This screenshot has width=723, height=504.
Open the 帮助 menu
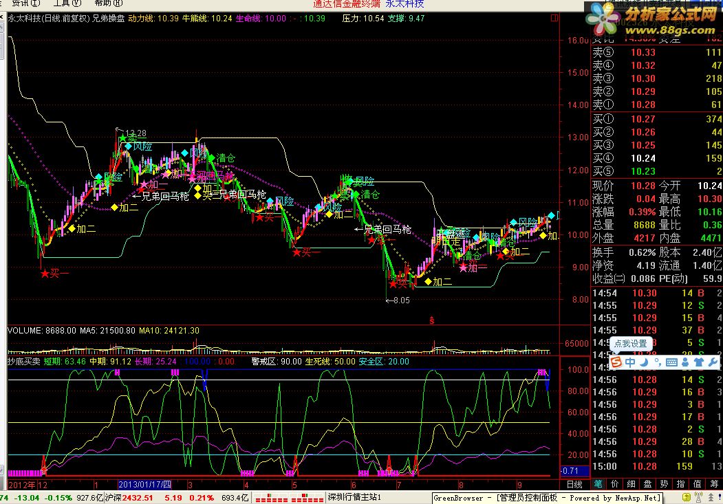[109, 3]
